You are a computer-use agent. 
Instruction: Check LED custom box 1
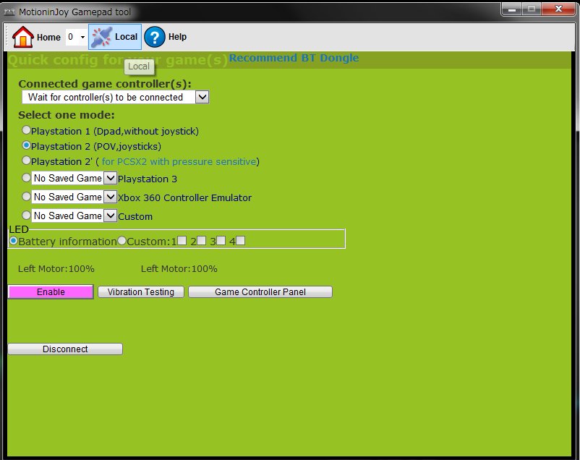pos(182,241)
